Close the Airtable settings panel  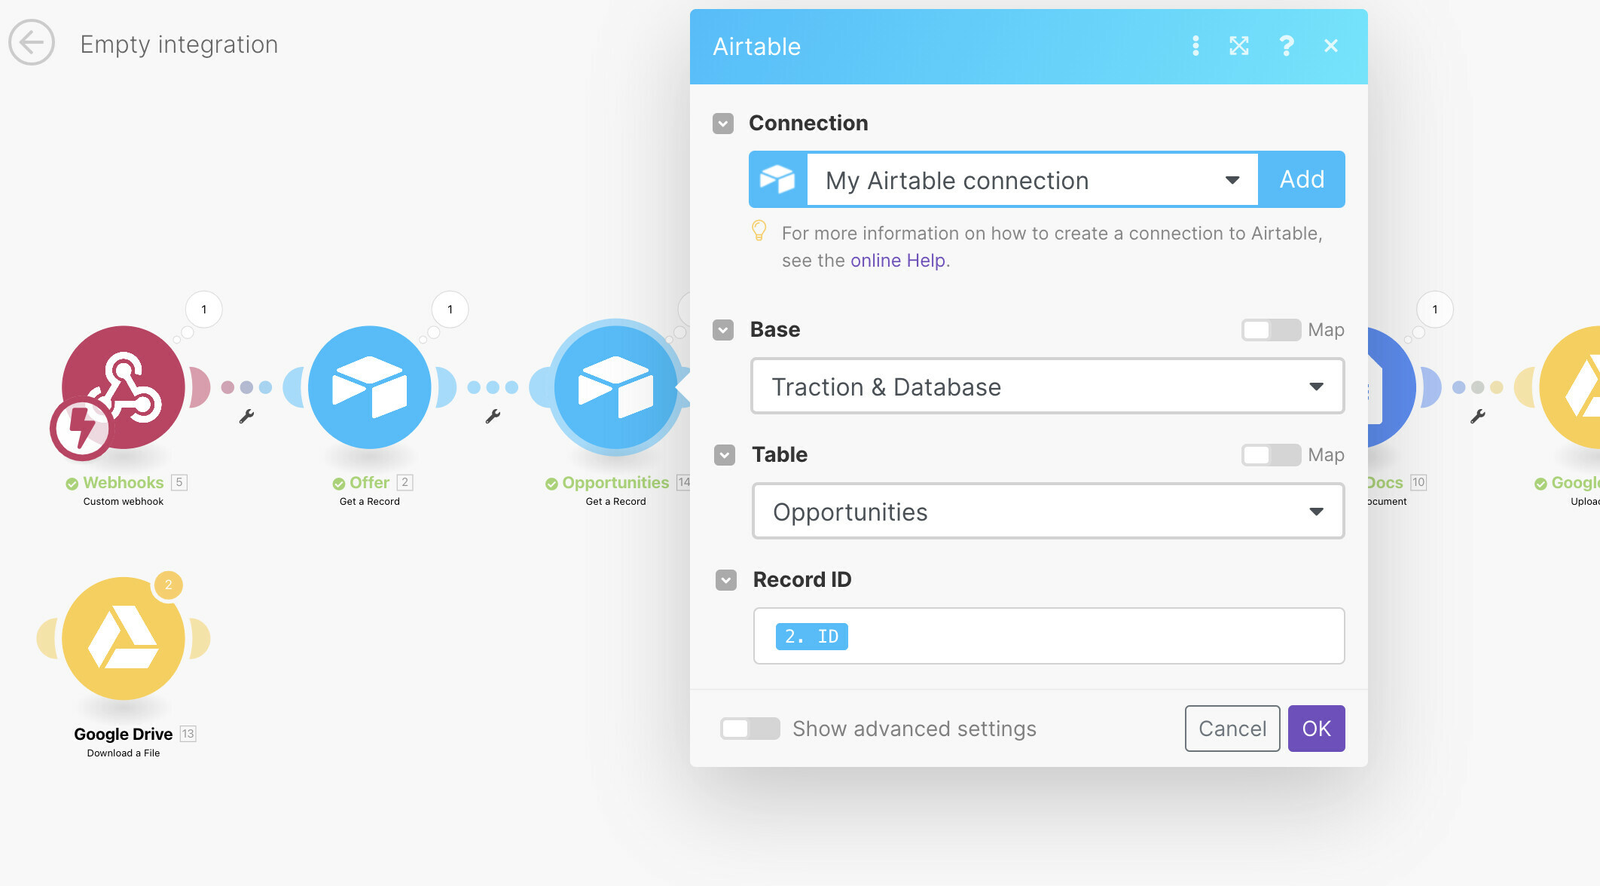pyautogui.click(x=1331, y=46)
